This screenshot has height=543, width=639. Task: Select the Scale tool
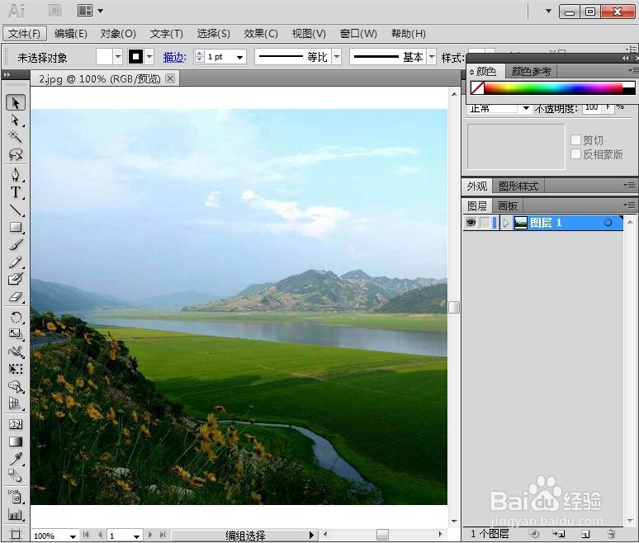pos(16,334)
